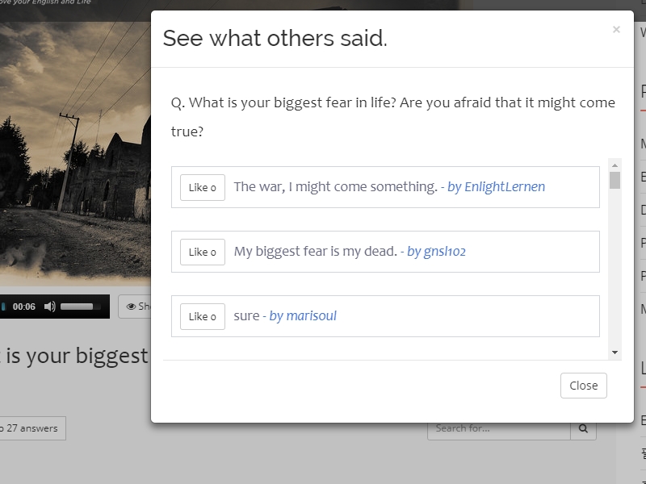This screenshot has height=484, width=646.
Task: Click answer text 'The war, I might come something.'
Action: coord(335,187)
